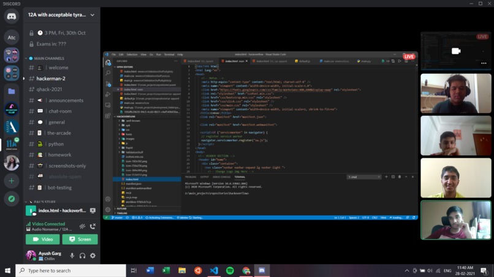494x277 pixels.
Task: Expand OUTLINE section in VS Code
Action: point(121,209)
